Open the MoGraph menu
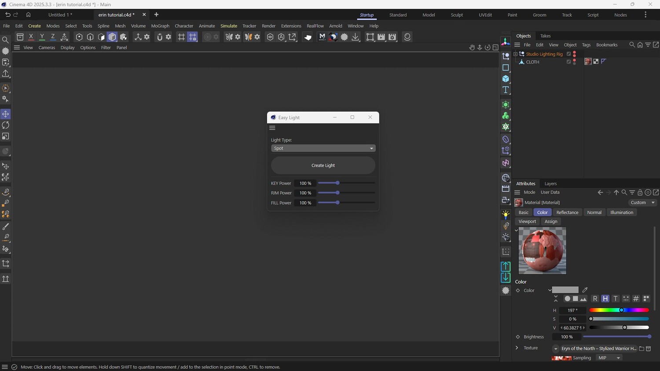The height and width of the screenshot is (371, 660). [x=160, y=26]
